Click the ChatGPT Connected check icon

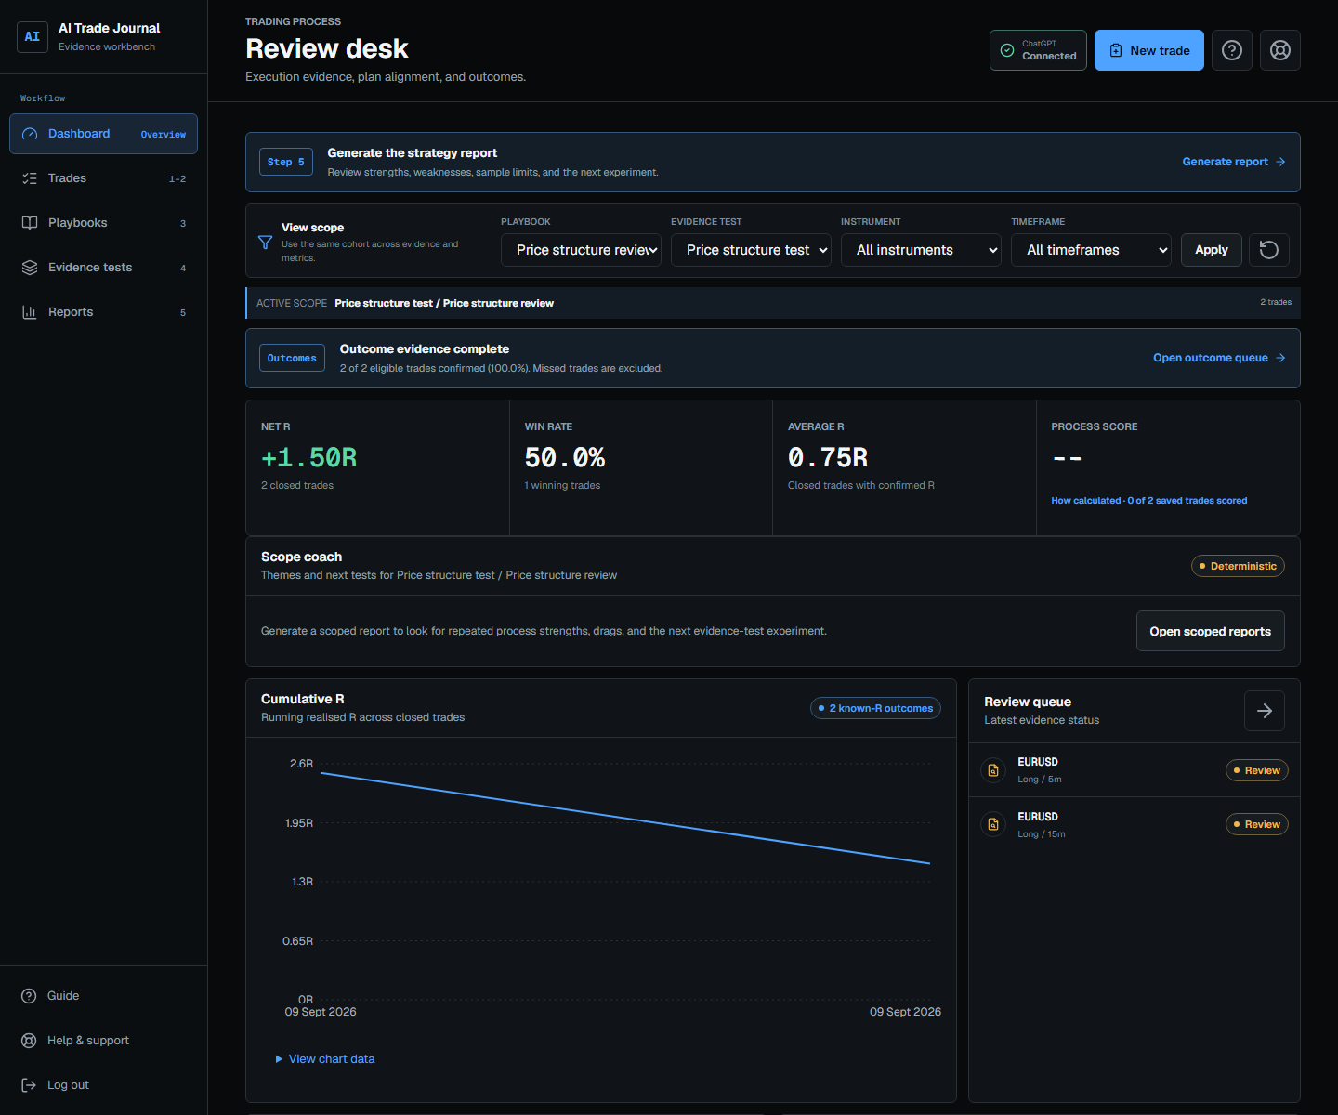[x=1007, y=50]
